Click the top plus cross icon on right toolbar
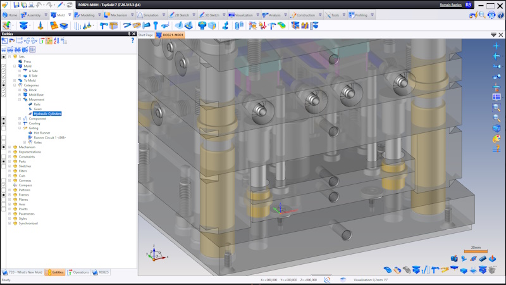The width and height of the screenshot is (506, 285). (497, 46)
